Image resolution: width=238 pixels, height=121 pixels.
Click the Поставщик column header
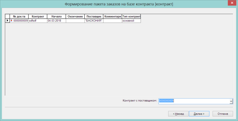94,16
